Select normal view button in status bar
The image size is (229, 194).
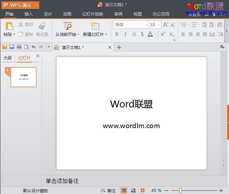124,190
